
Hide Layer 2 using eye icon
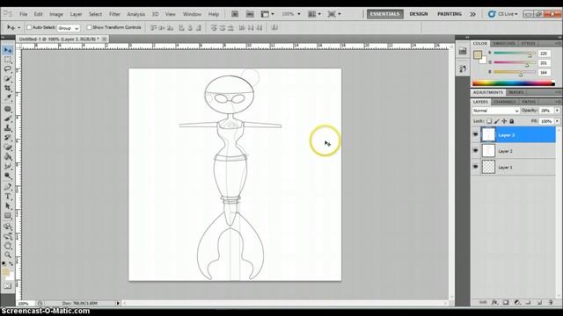click(x=475, y=151)
